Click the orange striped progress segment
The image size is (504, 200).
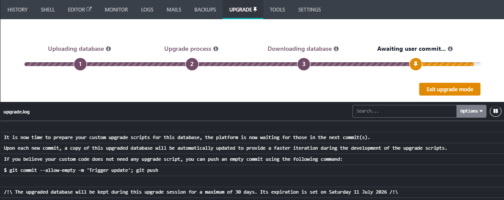tap(448, 64)
